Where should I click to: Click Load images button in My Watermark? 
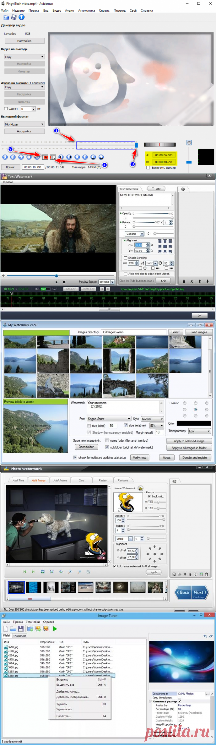(x=199, y=332)
